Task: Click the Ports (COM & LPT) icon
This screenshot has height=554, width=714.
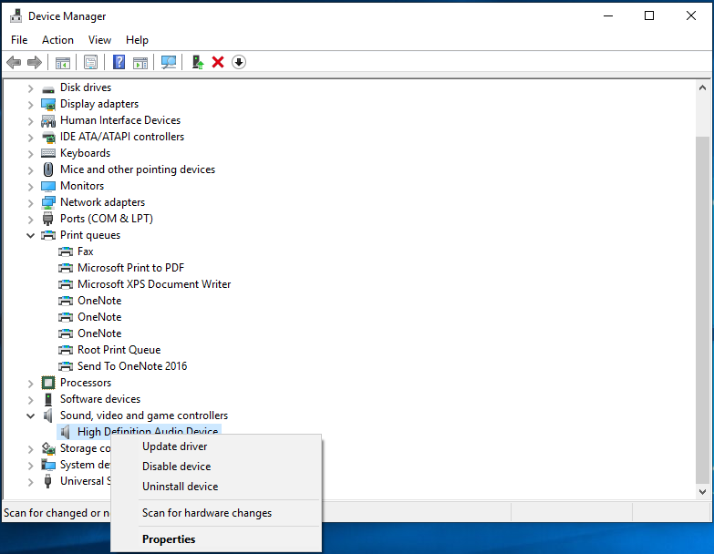Action: coord(47,219)
